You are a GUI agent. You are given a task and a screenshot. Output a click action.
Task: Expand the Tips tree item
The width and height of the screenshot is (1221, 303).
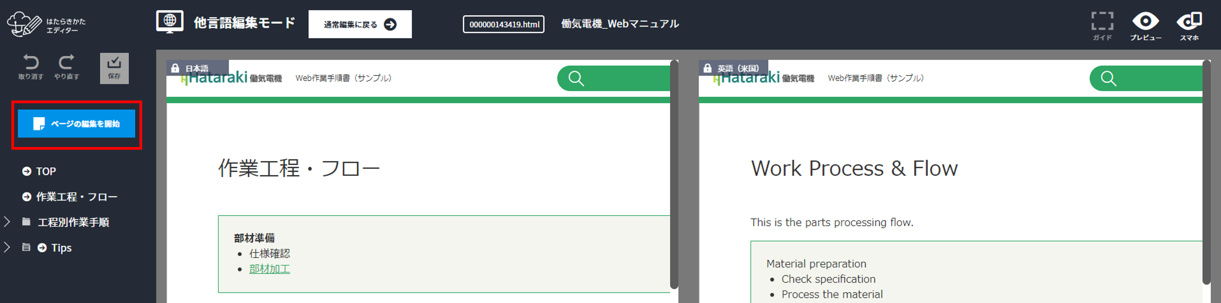pyautogui.click(x=7, y=247)
